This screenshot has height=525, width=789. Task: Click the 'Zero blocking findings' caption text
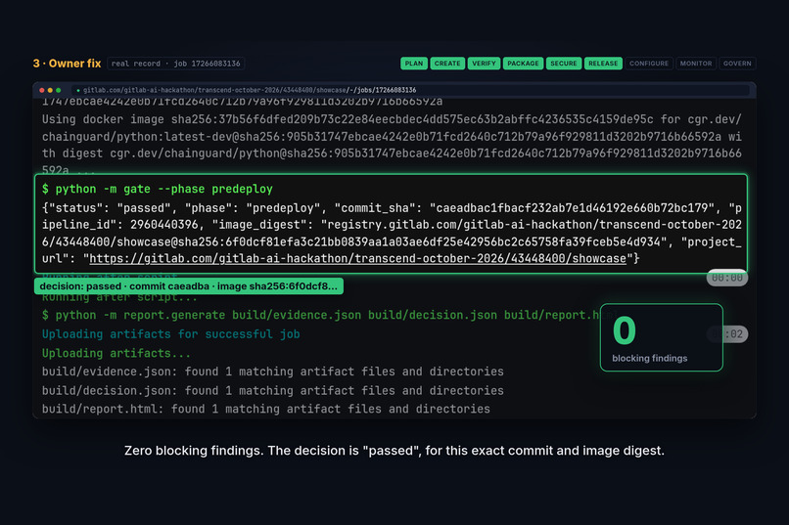point(394,451)
